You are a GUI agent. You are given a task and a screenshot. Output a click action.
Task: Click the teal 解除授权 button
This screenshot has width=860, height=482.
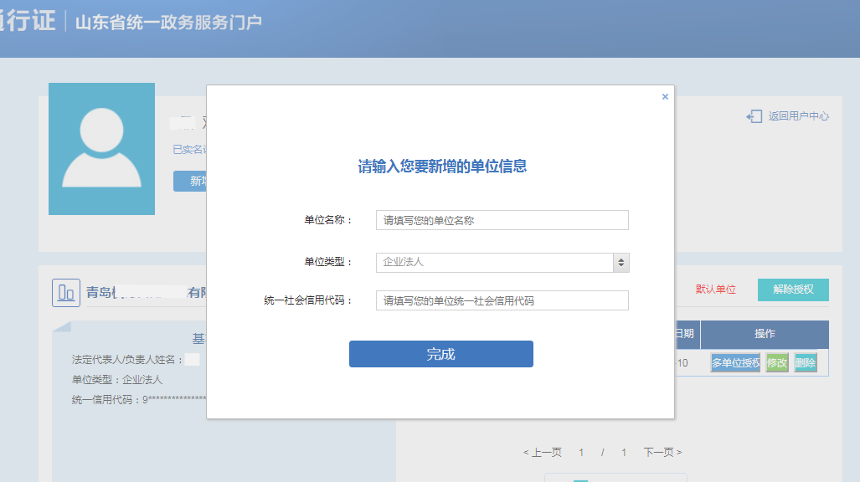pyautogui.click(x=792, y=289)
